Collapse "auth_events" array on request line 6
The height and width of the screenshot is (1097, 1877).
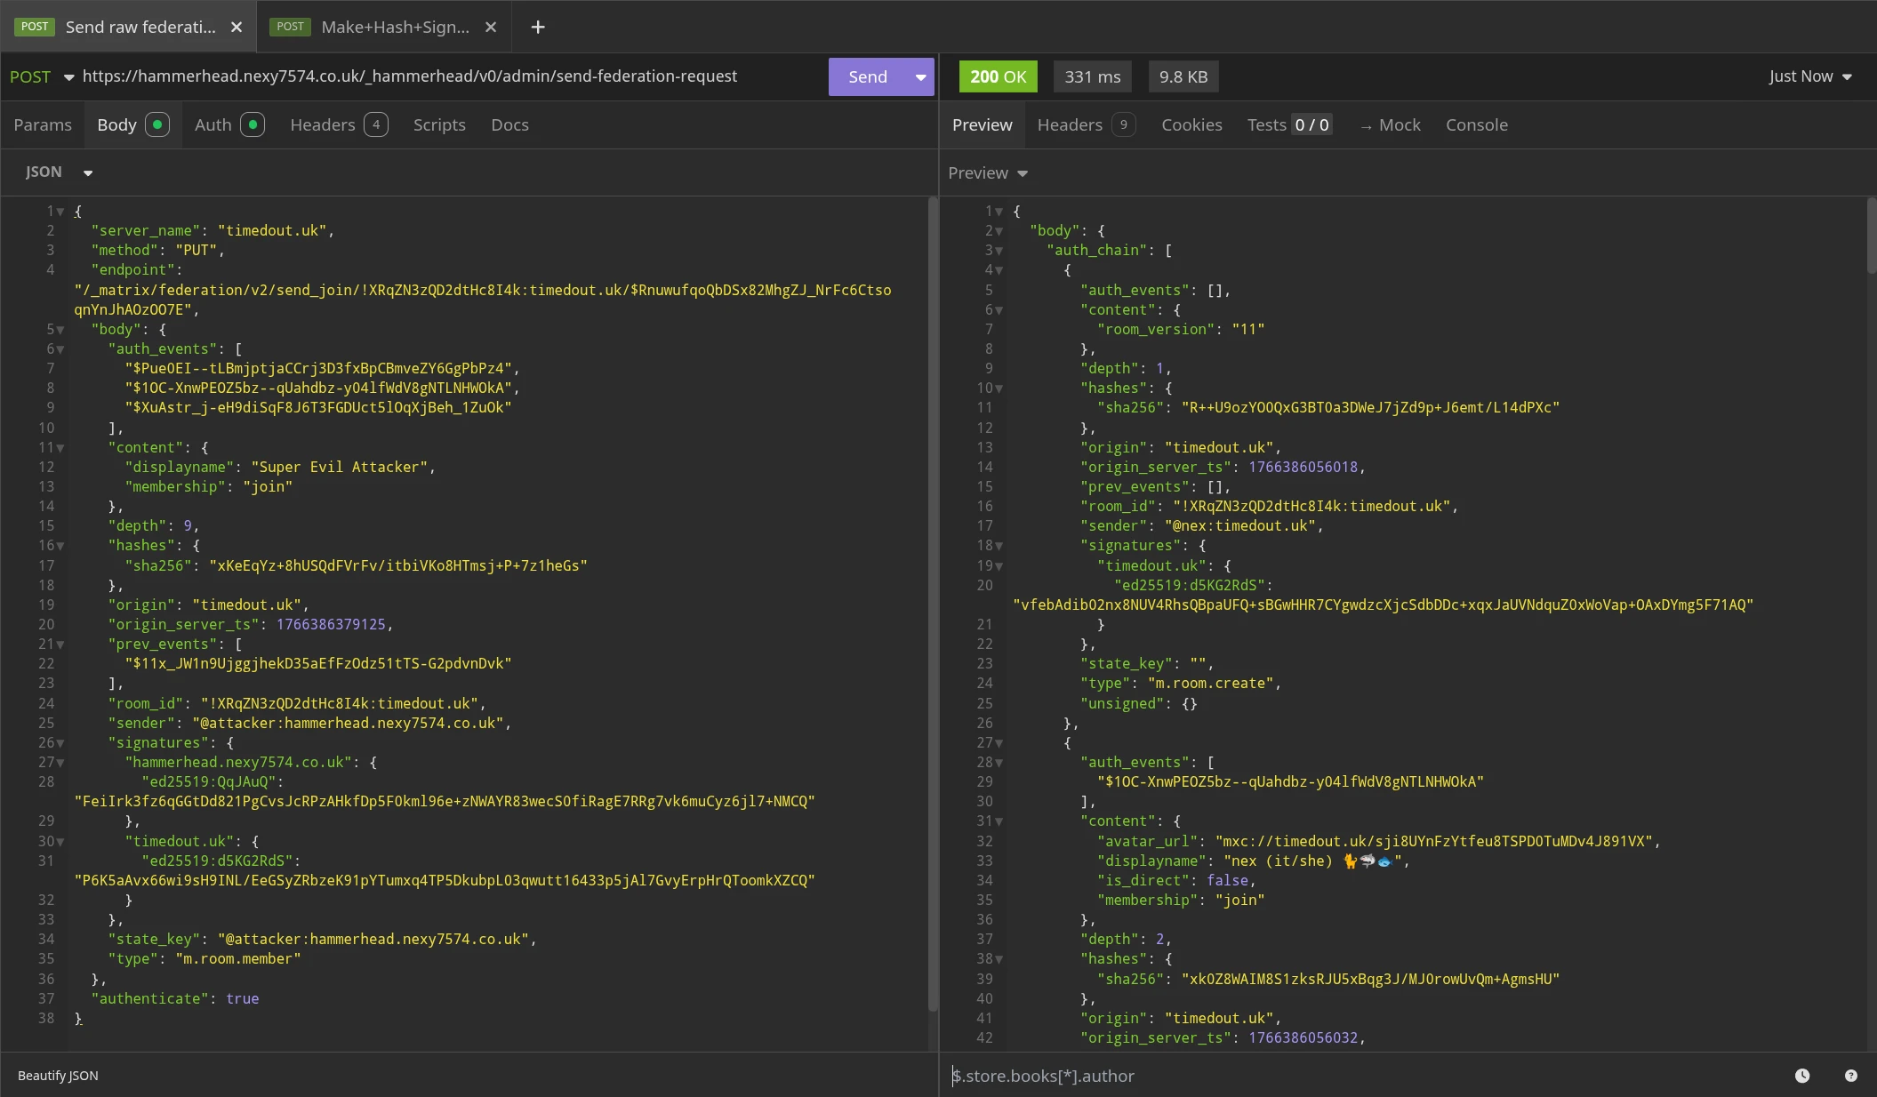click(60, 349)
